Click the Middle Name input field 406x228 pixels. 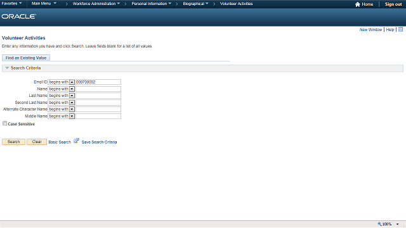(98, 117)
